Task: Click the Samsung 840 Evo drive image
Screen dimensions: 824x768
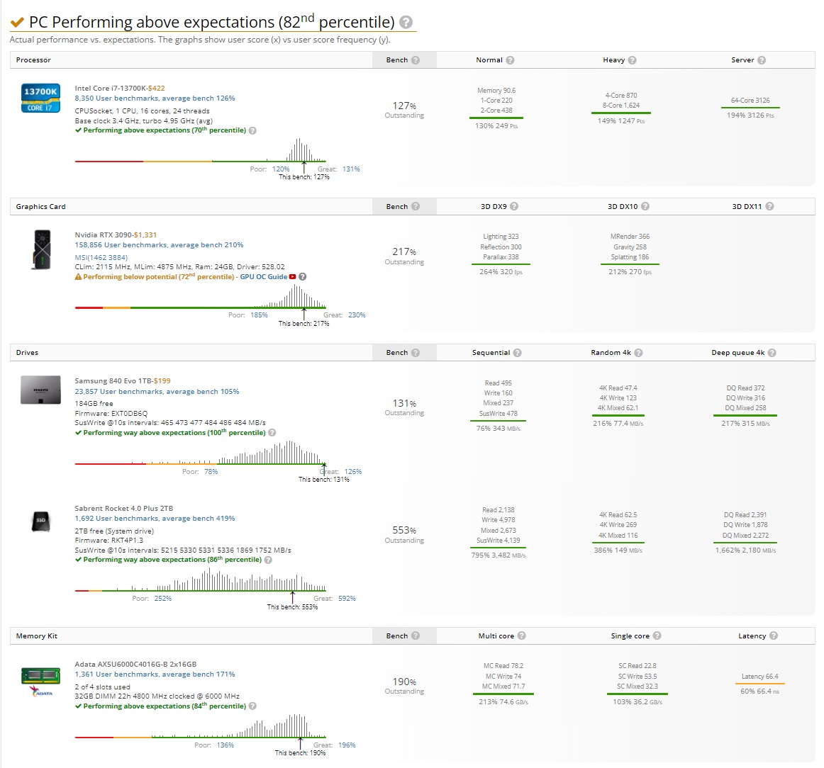Action: [40, 390]
